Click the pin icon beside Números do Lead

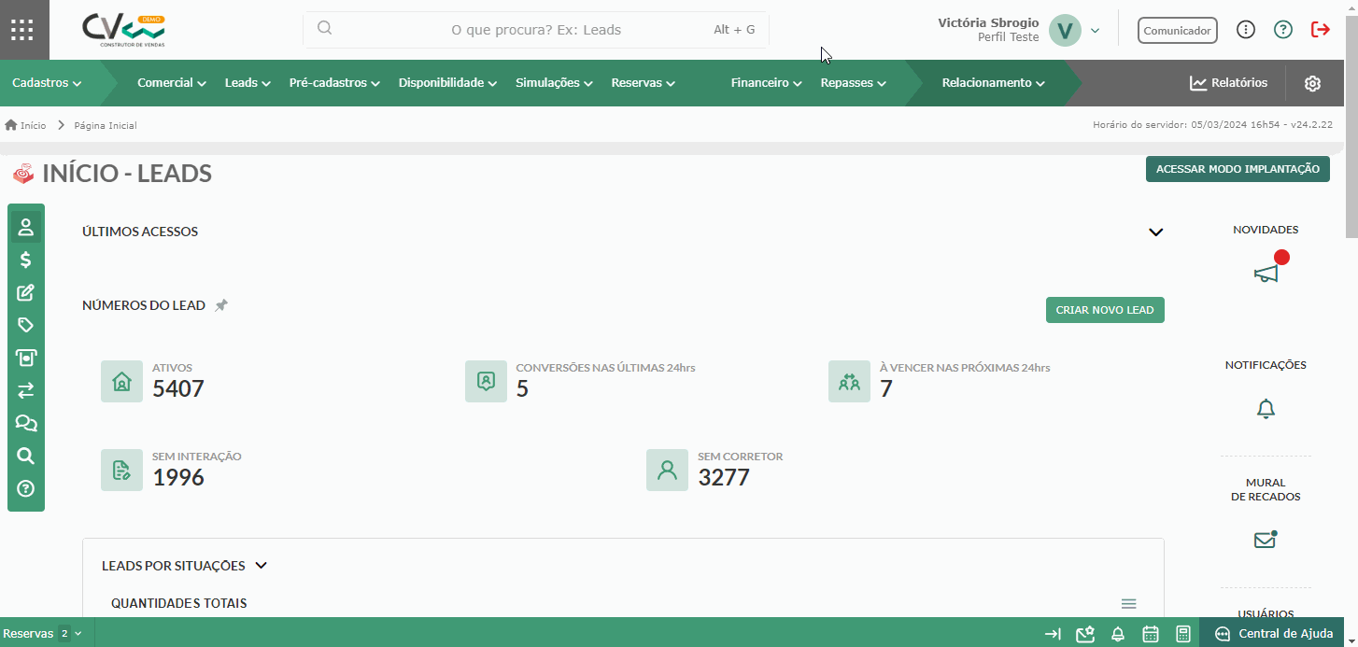[x=221, y=305]
